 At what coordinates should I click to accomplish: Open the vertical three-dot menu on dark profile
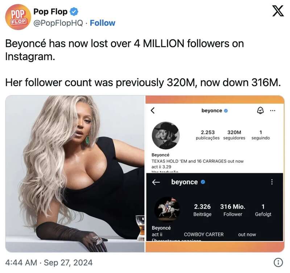point(272,182)
